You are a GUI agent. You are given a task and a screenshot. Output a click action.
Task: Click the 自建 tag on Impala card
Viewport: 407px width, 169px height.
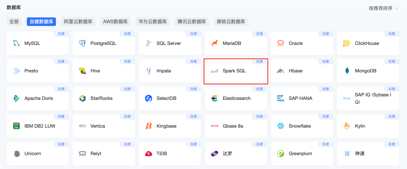[194, 62]
